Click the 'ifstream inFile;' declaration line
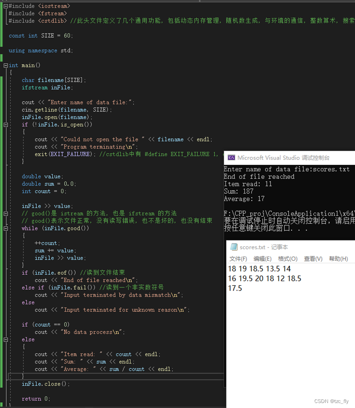 tap(47, 88)
